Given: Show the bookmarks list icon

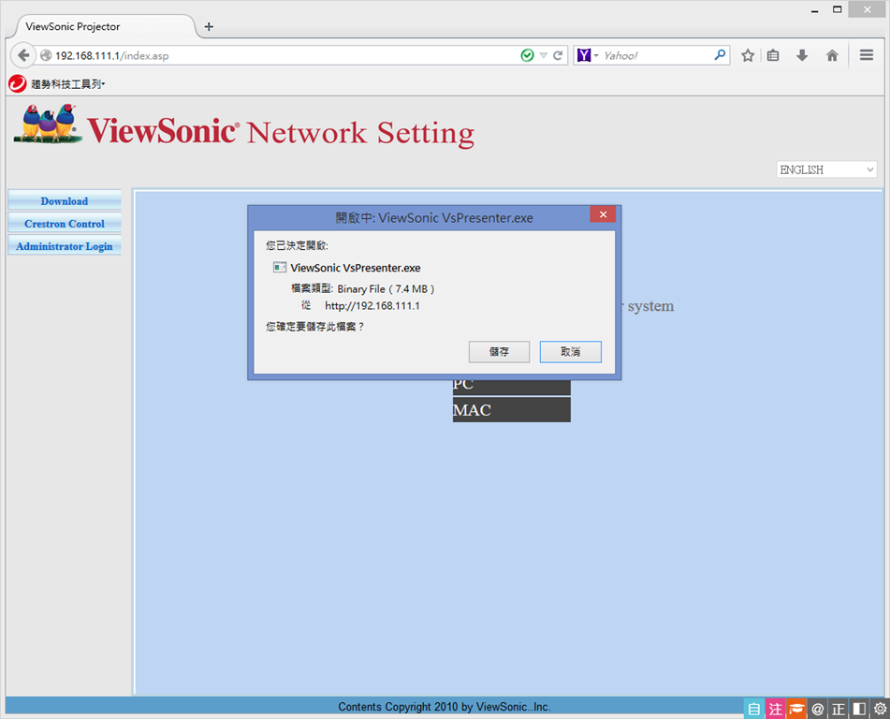Looking at the screenshot, I should click(x=773, y=55).
